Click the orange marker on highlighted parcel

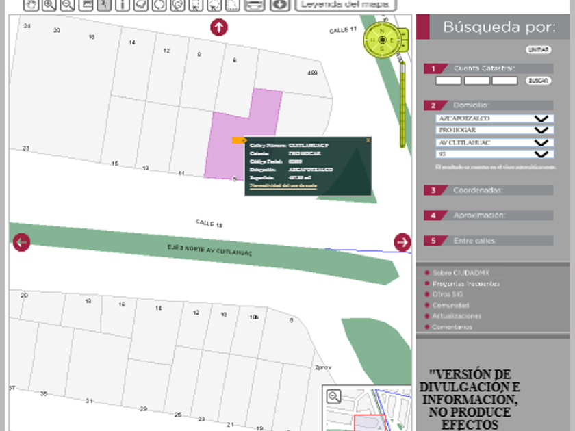click(x=239, y=140)
